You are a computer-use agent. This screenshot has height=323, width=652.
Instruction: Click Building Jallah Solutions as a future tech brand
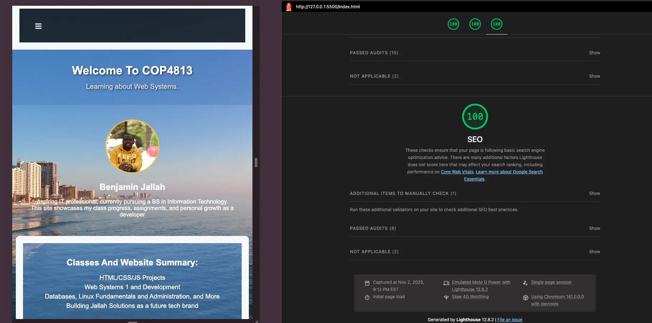132,306
